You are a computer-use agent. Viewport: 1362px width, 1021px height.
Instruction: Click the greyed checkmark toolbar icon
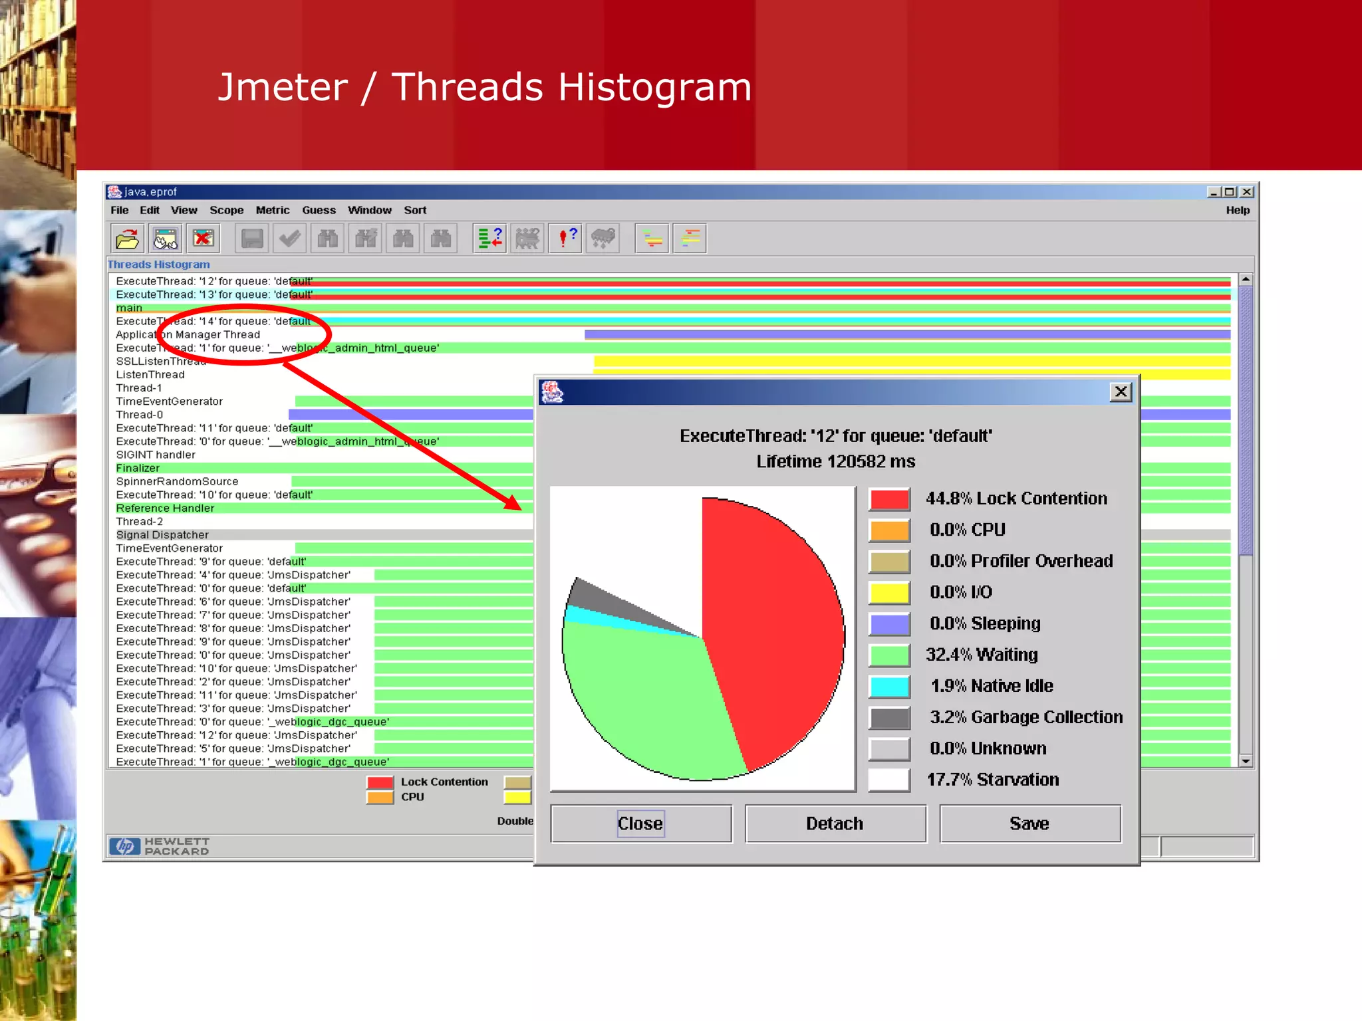click(290, 238)
